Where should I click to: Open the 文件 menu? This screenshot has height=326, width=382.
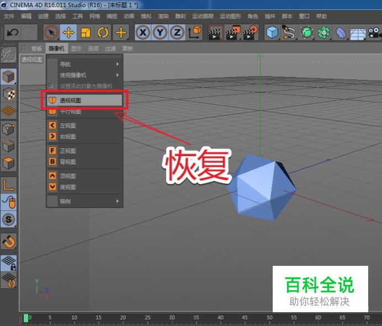(9, 17)
